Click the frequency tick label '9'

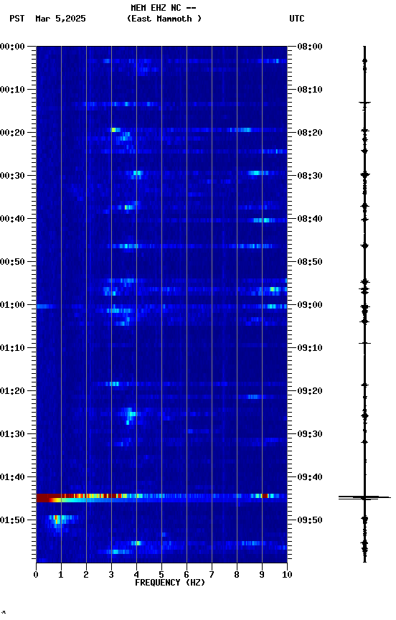coord(262,575)
